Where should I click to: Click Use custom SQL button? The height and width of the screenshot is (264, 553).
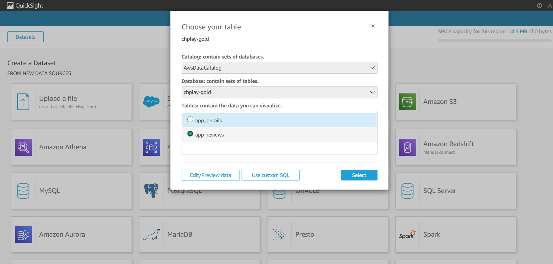(270, 175)
